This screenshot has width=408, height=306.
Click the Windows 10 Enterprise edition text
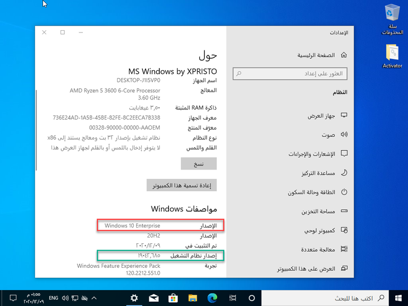(132, 226)
